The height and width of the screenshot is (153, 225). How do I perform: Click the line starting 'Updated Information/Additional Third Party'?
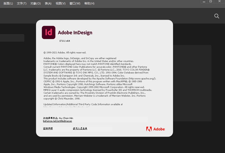(83, 104)
